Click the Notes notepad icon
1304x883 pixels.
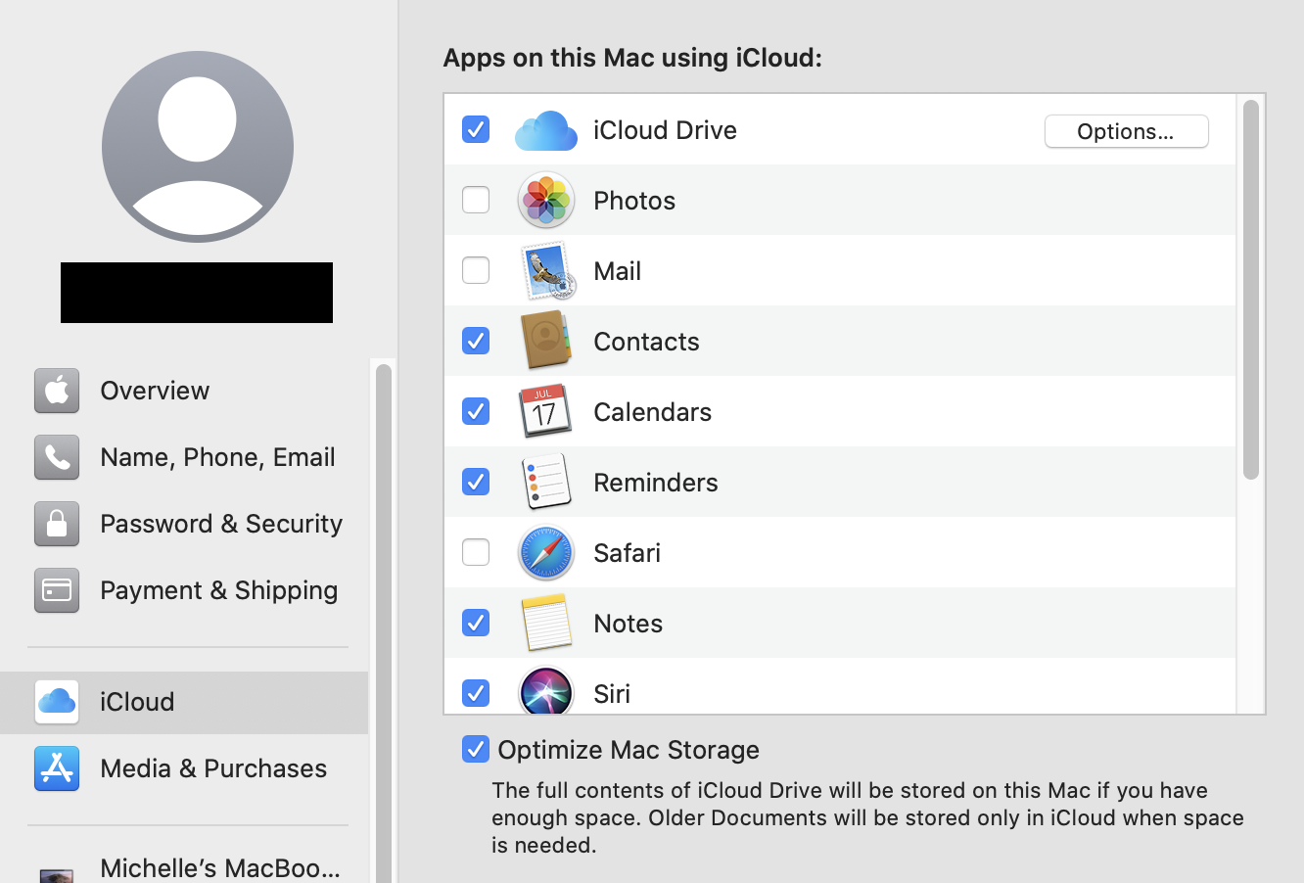546,623
